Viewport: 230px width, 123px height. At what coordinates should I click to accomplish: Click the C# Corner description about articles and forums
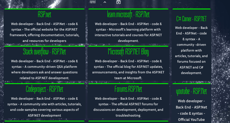coord(191,50)
